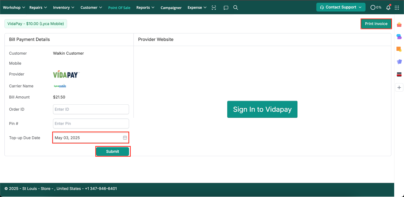Open Contact Support dropdown
This screenshot has width=404, height=197.
click(x=341, y=7)
